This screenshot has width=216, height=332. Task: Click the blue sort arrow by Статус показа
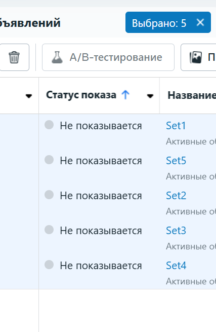pyautogui.click(x=125, y=95)
